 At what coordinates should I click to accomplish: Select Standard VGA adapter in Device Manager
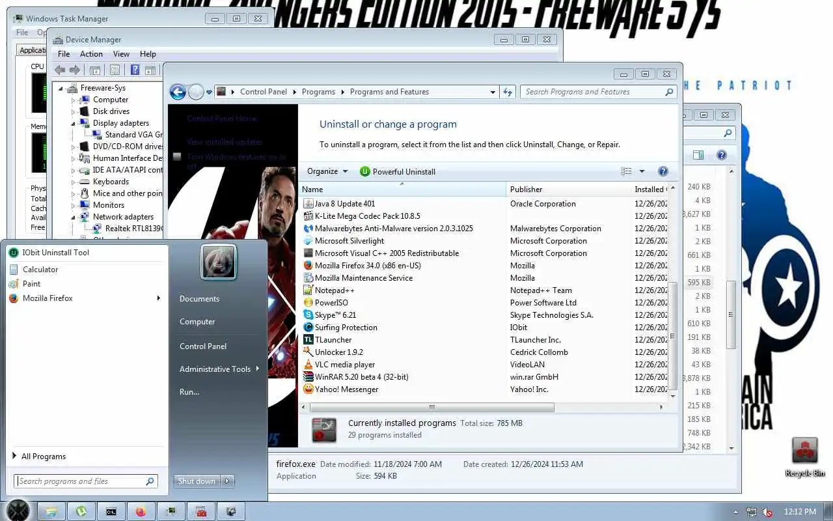(x=128, y=135)
